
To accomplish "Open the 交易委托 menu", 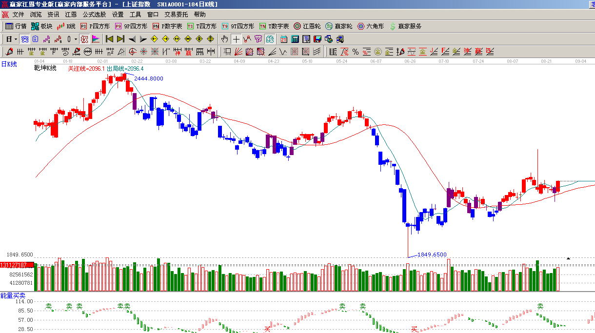I will 176,15.
